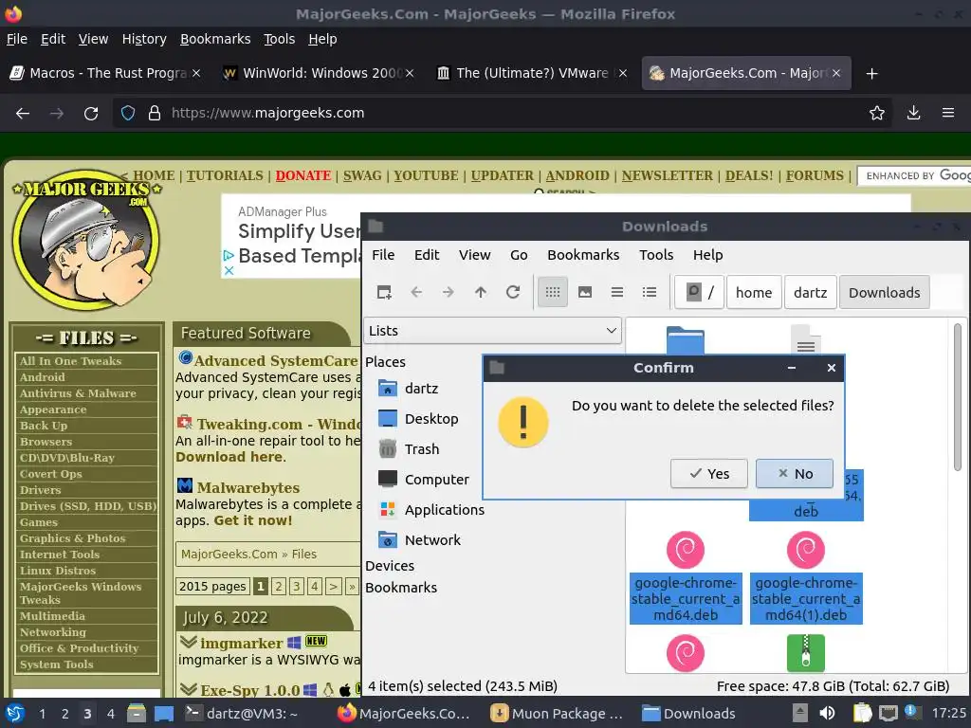Screen dimensions: 971x728
Task: Reload folder in file manager toolbar
Action: tap(513, 292)
